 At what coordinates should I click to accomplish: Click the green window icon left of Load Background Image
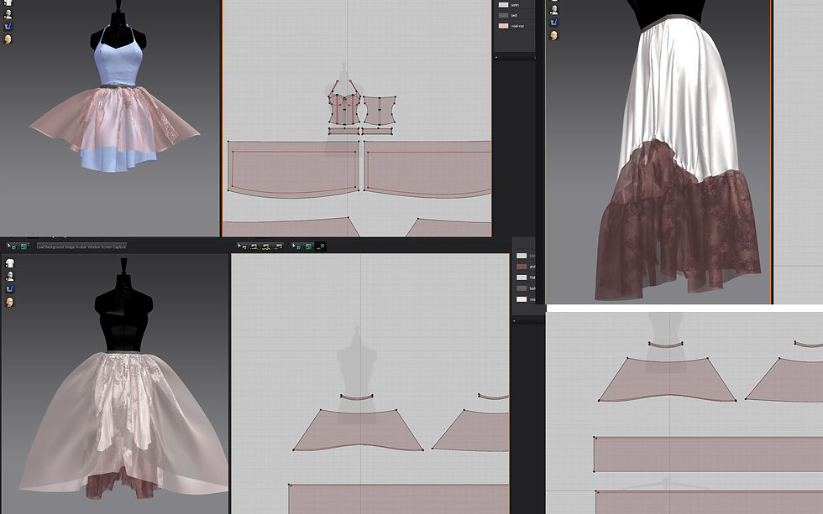[24, 247]
